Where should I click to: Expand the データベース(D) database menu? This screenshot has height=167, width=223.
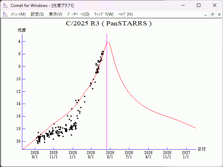(78, 14)
